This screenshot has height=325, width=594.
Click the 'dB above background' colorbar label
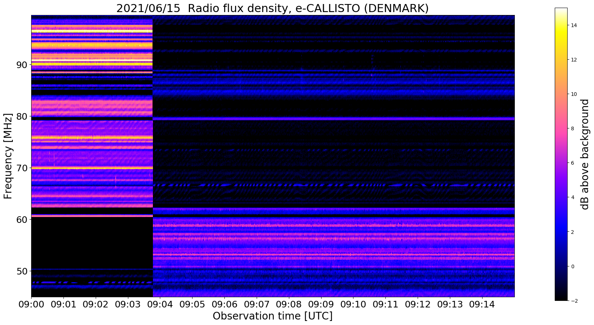pyautogui.click(x=584, y=154)
